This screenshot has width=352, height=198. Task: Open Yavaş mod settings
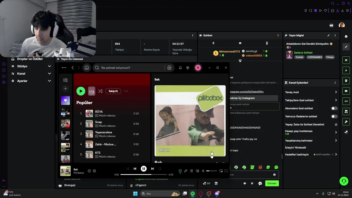point(311,92)
